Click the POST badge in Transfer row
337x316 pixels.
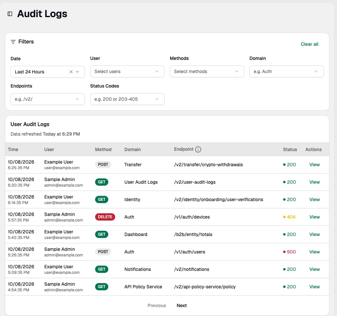103,165
